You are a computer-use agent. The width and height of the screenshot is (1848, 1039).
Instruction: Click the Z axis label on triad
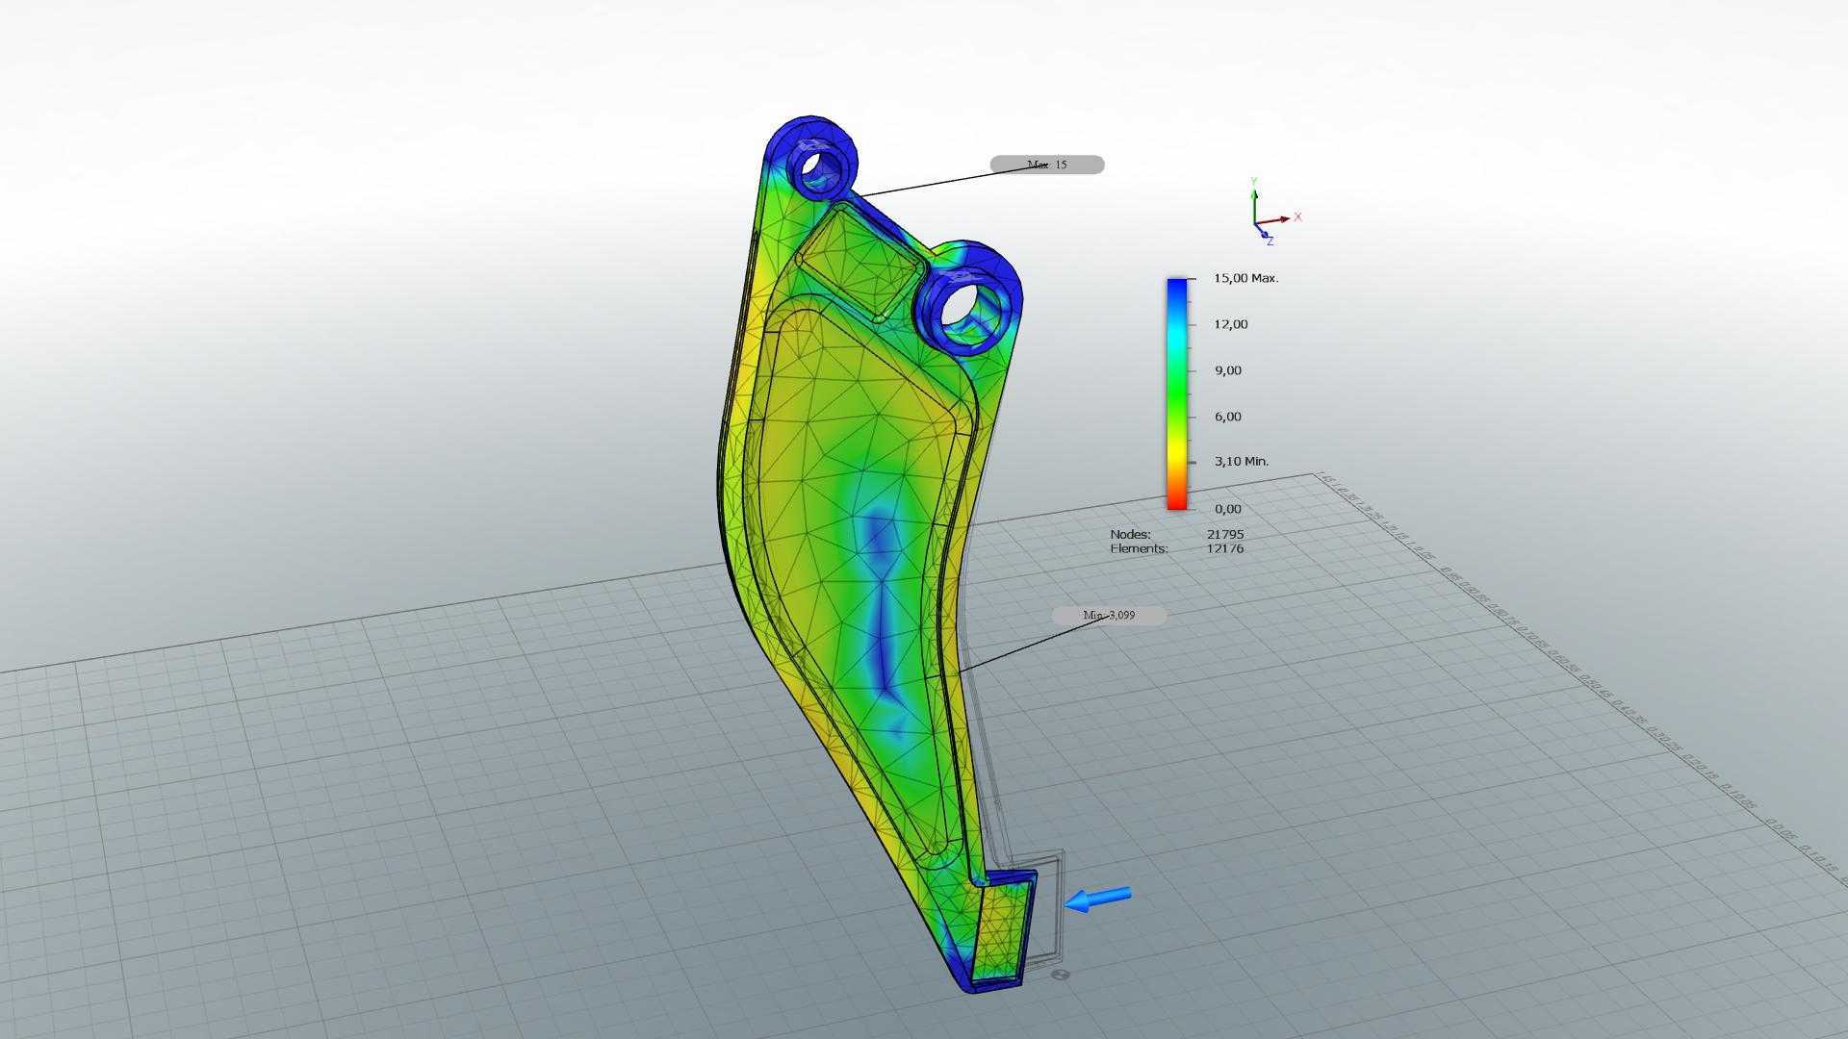coord(1270,241)
